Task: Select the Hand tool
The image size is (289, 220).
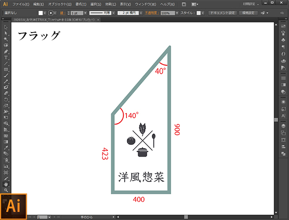Action: click(x=6, y=184)
